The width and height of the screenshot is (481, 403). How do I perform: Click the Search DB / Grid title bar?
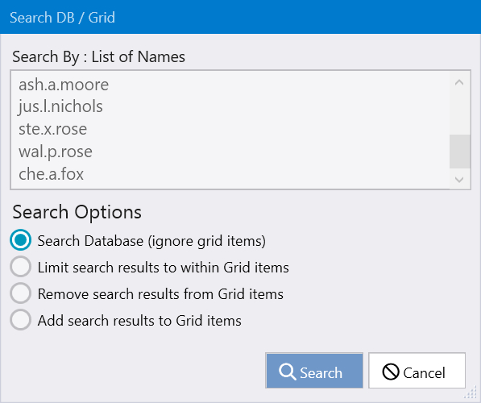[240, 17]
